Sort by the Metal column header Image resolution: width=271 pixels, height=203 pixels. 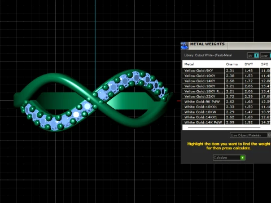pos(189,64)
